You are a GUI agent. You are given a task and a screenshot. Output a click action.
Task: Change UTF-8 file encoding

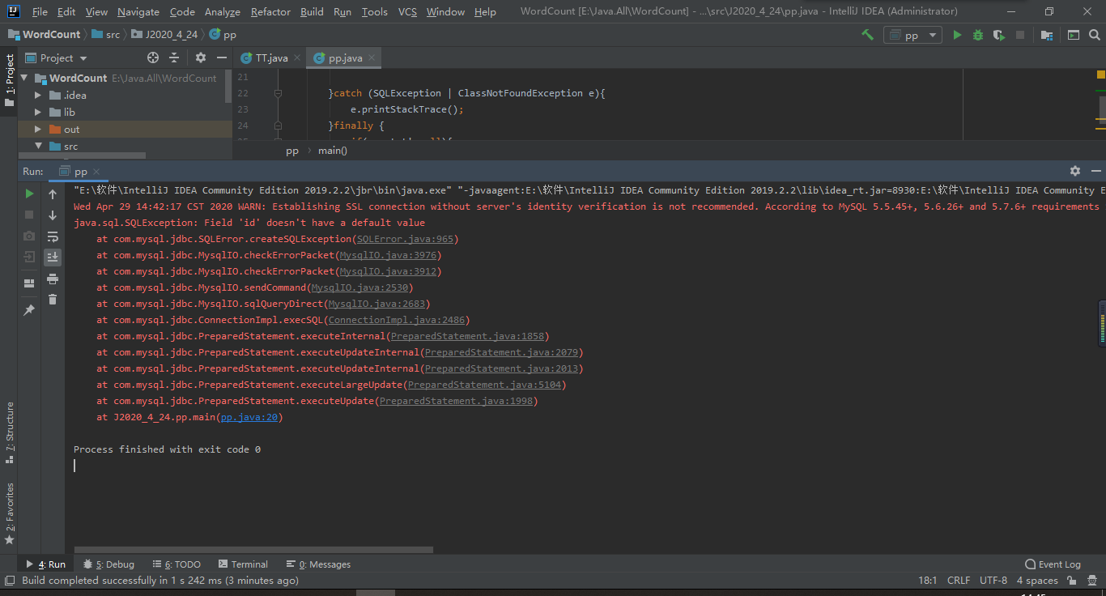click(x=993, y=580)
